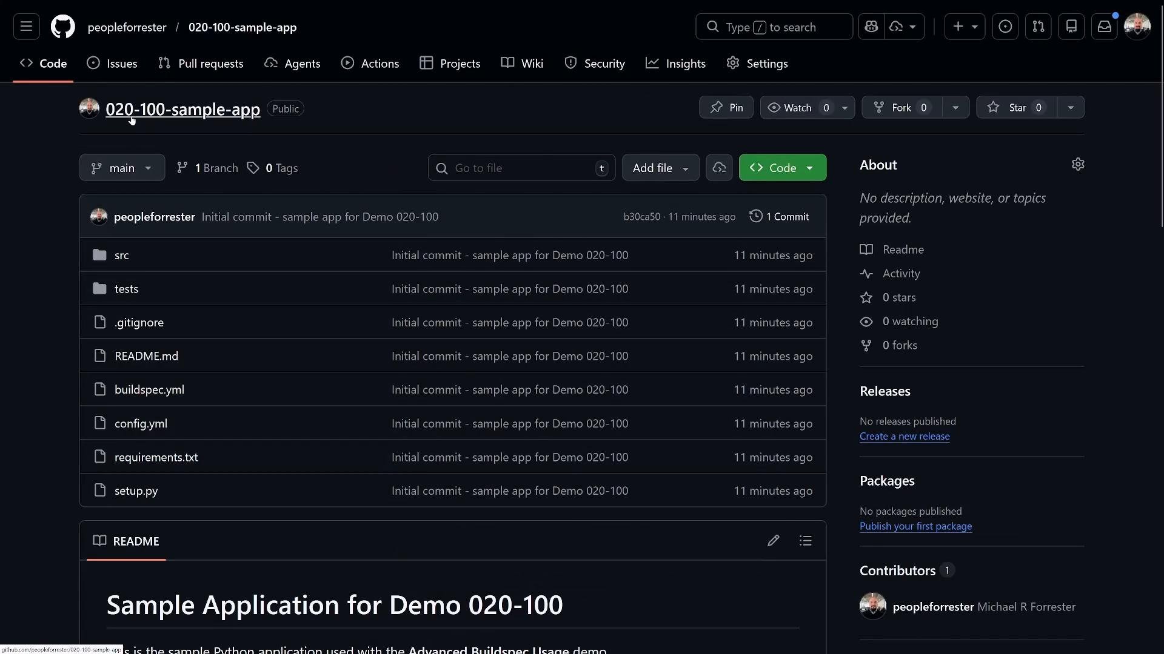Open commit history via 1 Commit
The width and height of the screenshot is (1164, 654).
tap(779, 216)
